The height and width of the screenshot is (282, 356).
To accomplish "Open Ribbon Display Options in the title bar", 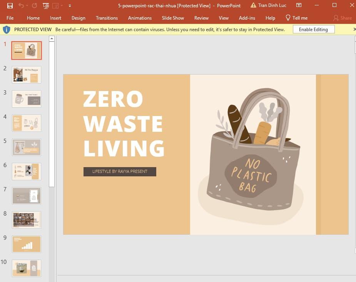I will 299,5.
